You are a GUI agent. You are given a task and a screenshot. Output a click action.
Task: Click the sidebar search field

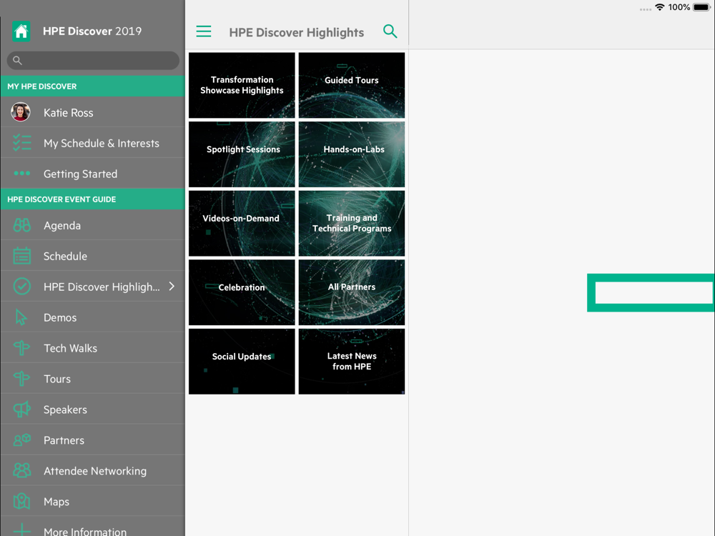click(93, 60)
